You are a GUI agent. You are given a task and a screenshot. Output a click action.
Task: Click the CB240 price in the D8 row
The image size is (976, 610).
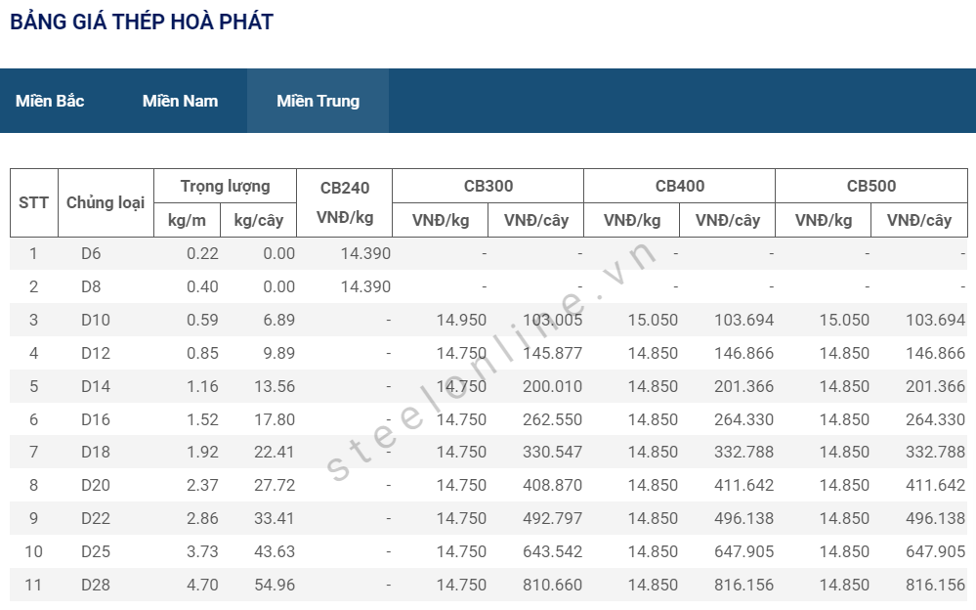(365, 286)
